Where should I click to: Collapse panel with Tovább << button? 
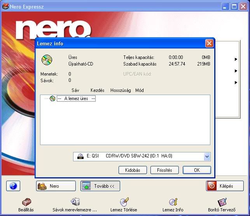[x=100, y=186]
